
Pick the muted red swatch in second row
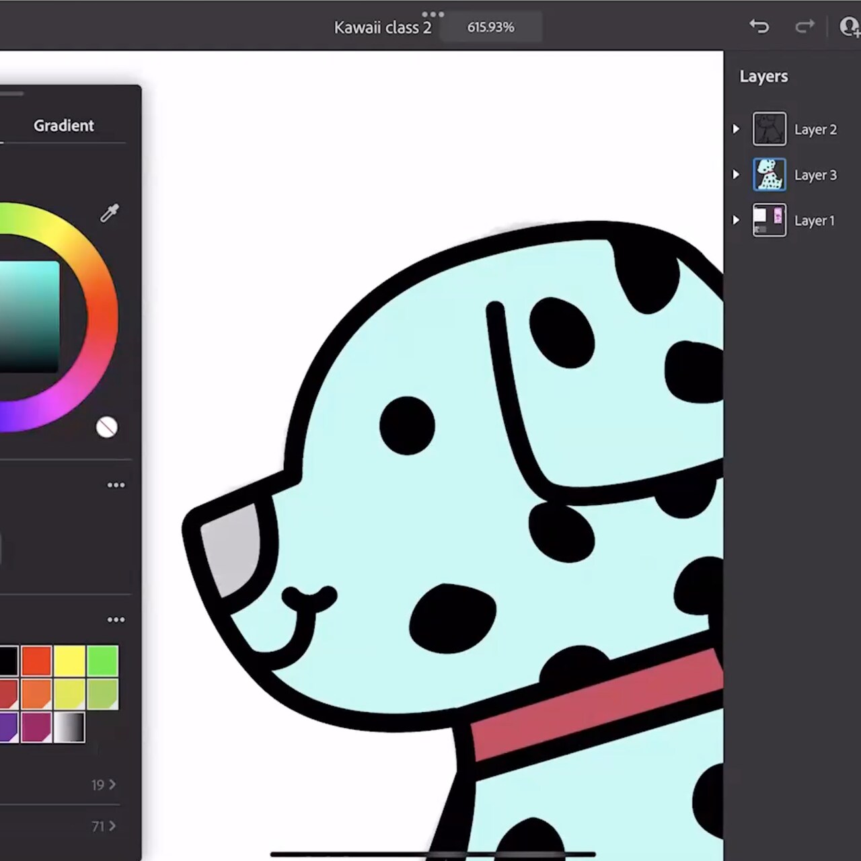8,694
